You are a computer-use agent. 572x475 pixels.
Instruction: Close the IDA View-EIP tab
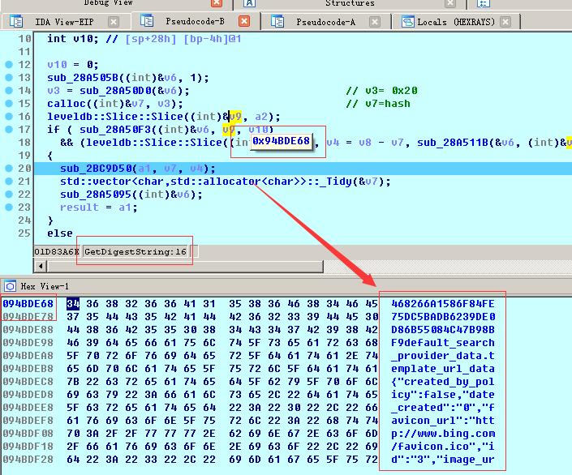click(x=114, y=22)
